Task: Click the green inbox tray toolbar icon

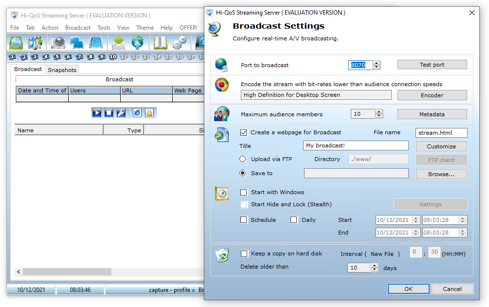Action: 16,43
